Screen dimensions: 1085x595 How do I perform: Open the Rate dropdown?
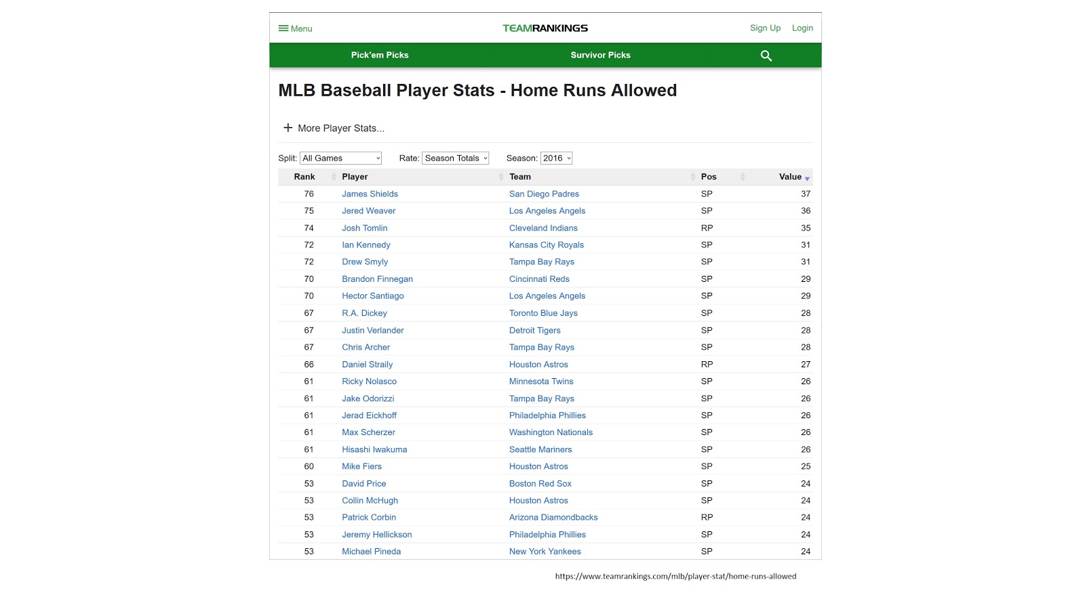point(456,158)
